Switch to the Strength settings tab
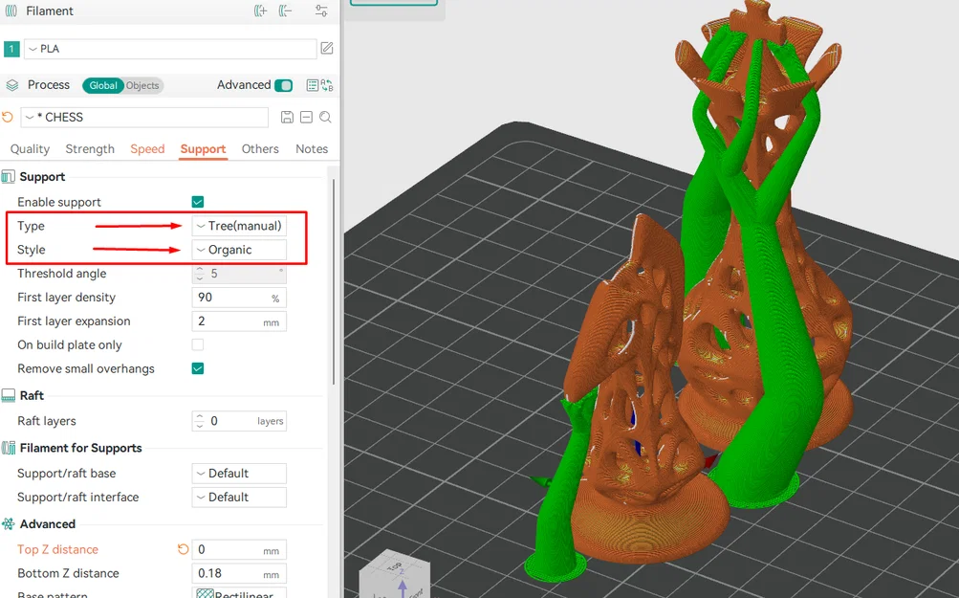This screenshot has width=959, height=598. (89, 149)
